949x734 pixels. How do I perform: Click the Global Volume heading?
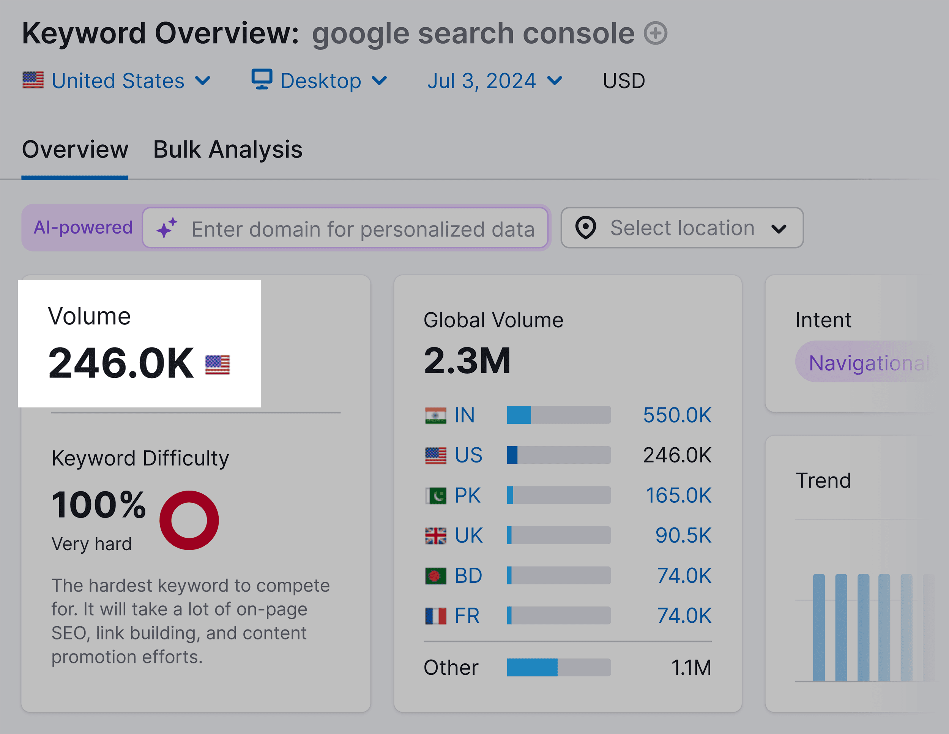pyautogui.click(x=493, y=320)
